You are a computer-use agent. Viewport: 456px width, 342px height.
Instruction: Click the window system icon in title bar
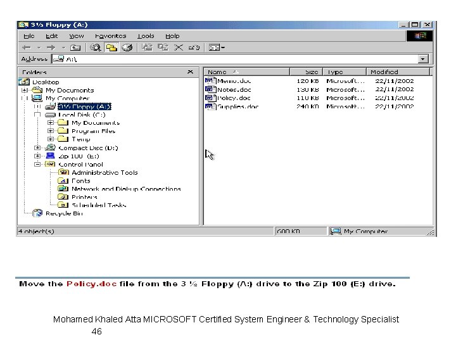point(23,25)
